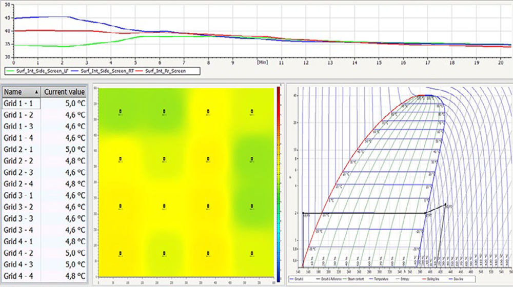Sort by the Current value column header
The height and width of the screenshot is (287, 513).
click(x=64, y=92)
